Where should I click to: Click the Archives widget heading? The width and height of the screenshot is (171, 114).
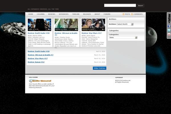113,19
